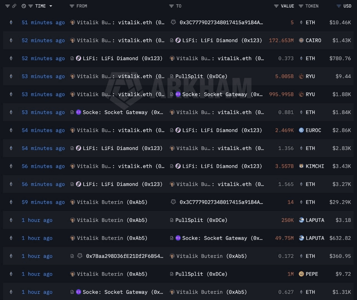Click the contract document icon beside PullSplit
This screenshot has height=300, width=357.
tap(172, 76)
